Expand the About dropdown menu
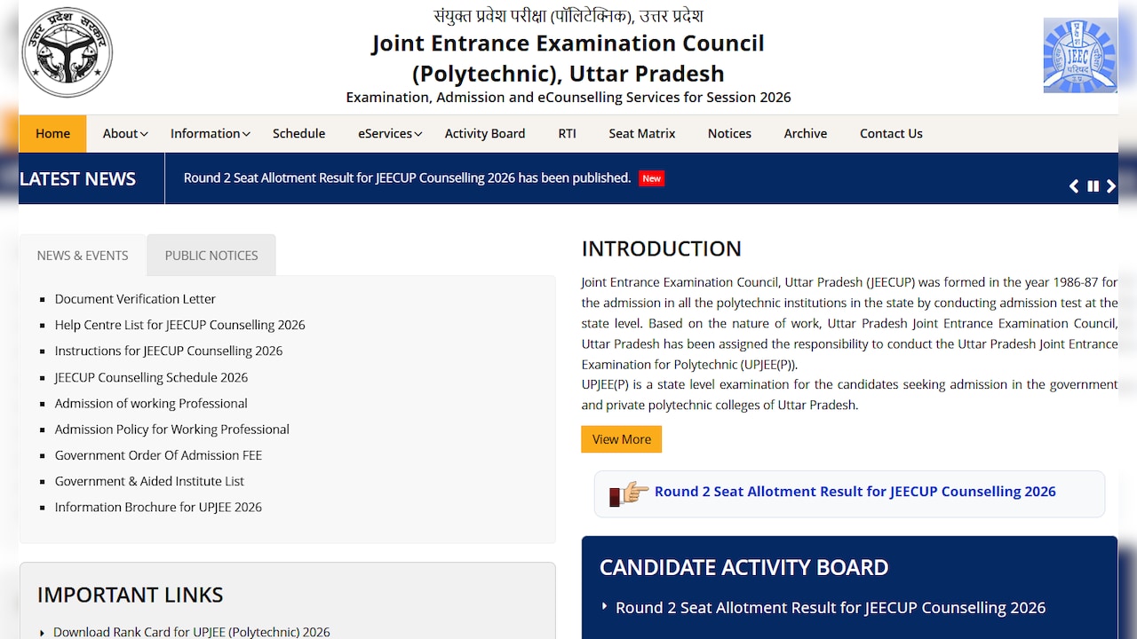This screenshot has height=639, width=1137. [x=125, y=133]
